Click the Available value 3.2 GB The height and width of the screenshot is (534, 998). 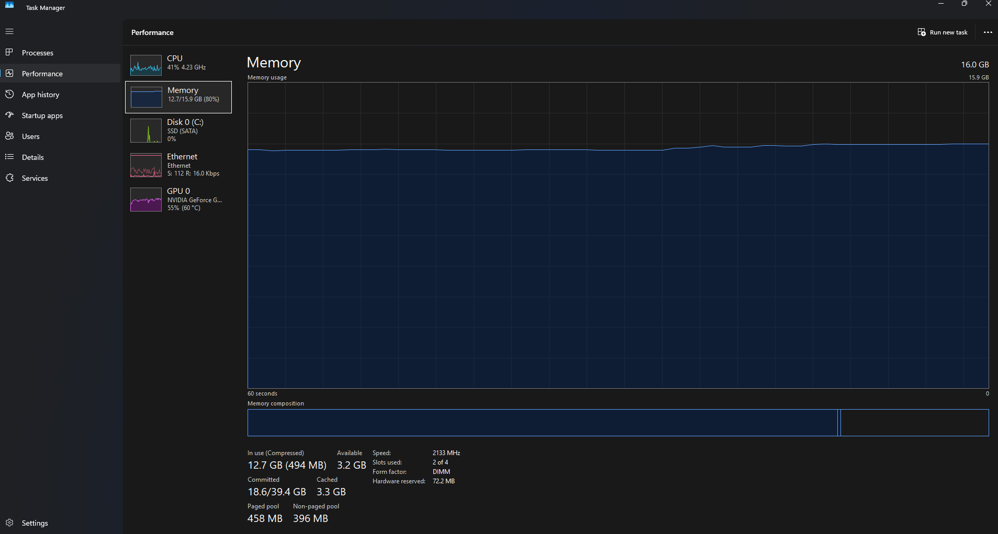tap(352, 465)
